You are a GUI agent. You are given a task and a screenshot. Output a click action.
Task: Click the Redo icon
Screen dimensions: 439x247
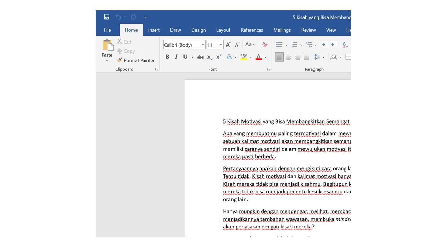[133, 17]
